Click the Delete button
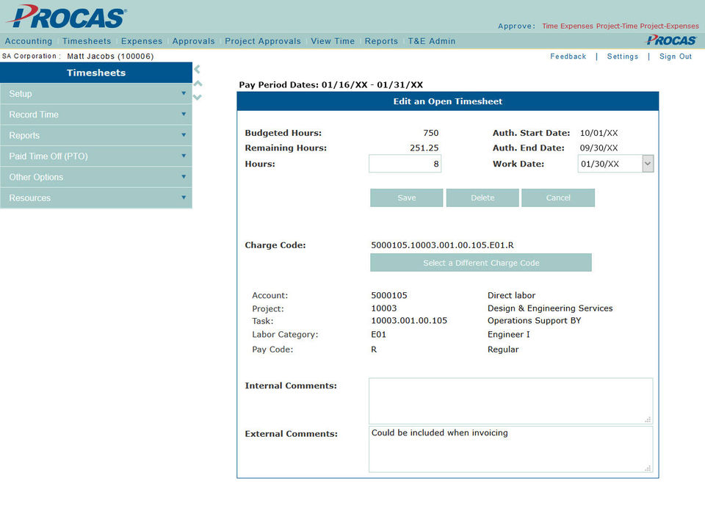Image resolution: width=705 pixels, height=511 pixels. 482,197
